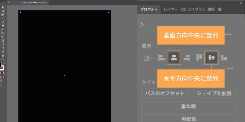Select the Artboard tool
Viewport: 245px width, 122px height.
[3, 52]
